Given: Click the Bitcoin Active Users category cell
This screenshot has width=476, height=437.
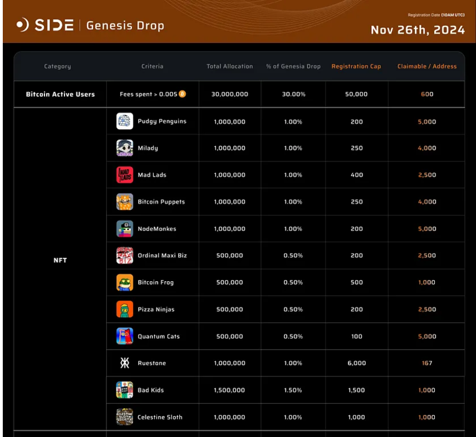Looking at the screenshot, I should click(x=60, y=94).
